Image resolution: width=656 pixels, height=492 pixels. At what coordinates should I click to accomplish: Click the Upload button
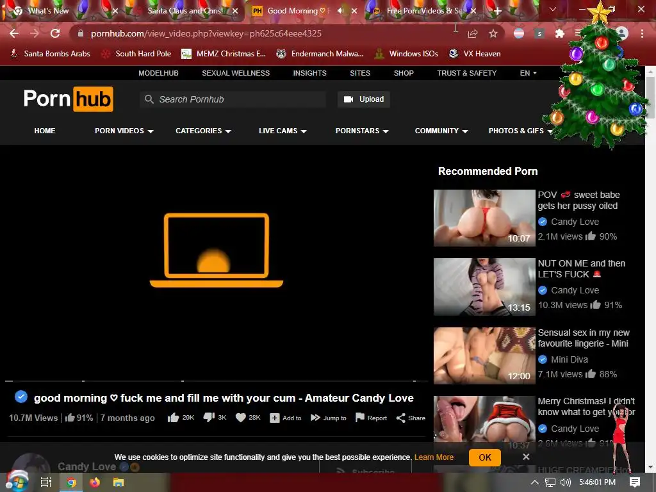click(x=364, y=99)
